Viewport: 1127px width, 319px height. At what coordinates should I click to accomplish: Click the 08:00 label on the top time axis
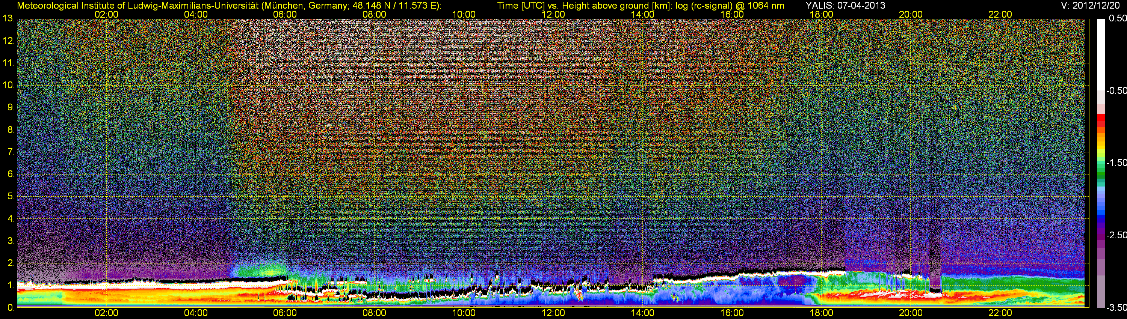375,14
